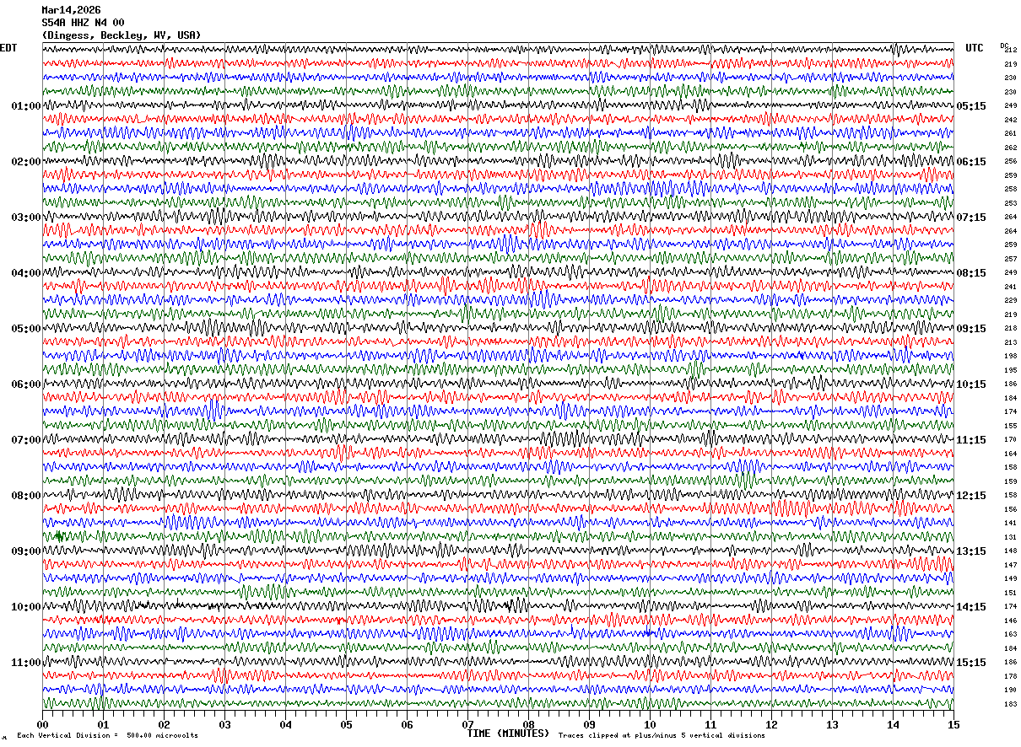This screenshot has width=1021, height=747.
Task: Click the DC offset value 183
Action: click(x=1010, y=704)
